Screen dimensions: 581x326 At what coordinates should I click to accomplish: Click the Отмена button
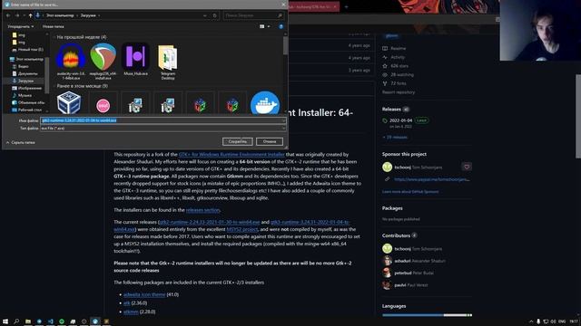[270, 141]
